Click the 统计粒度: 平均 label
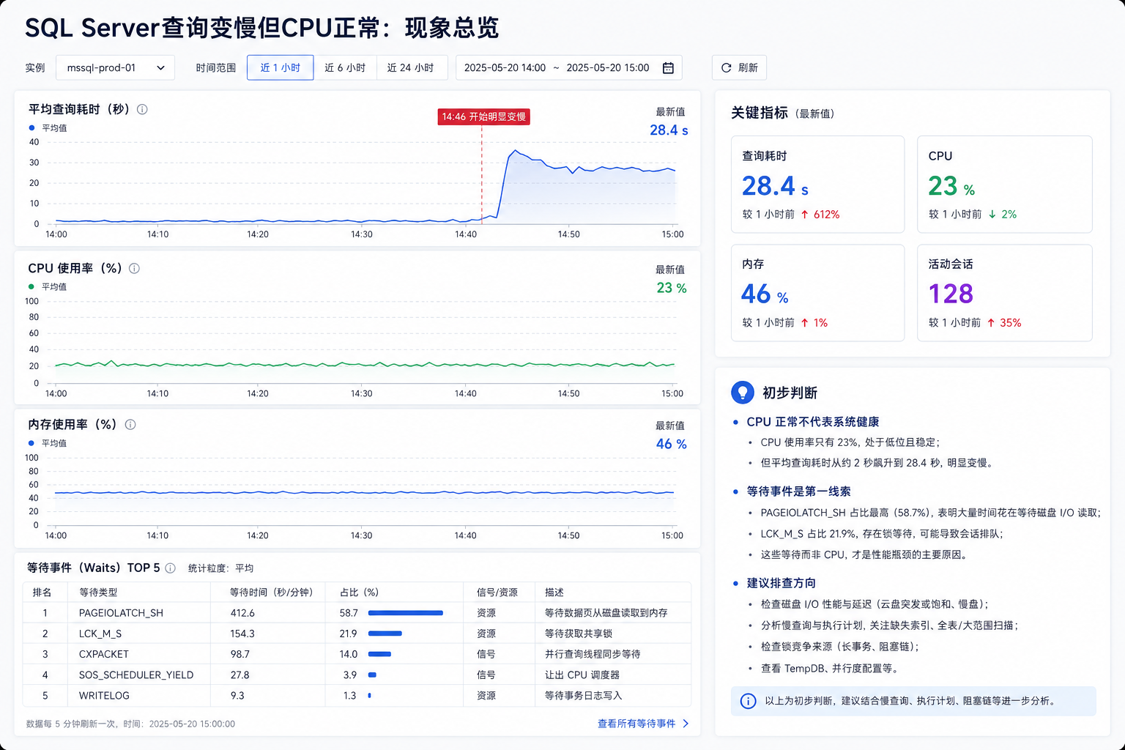The height and width of the screenshot is (750, 1125). click(x=220, y=568)
